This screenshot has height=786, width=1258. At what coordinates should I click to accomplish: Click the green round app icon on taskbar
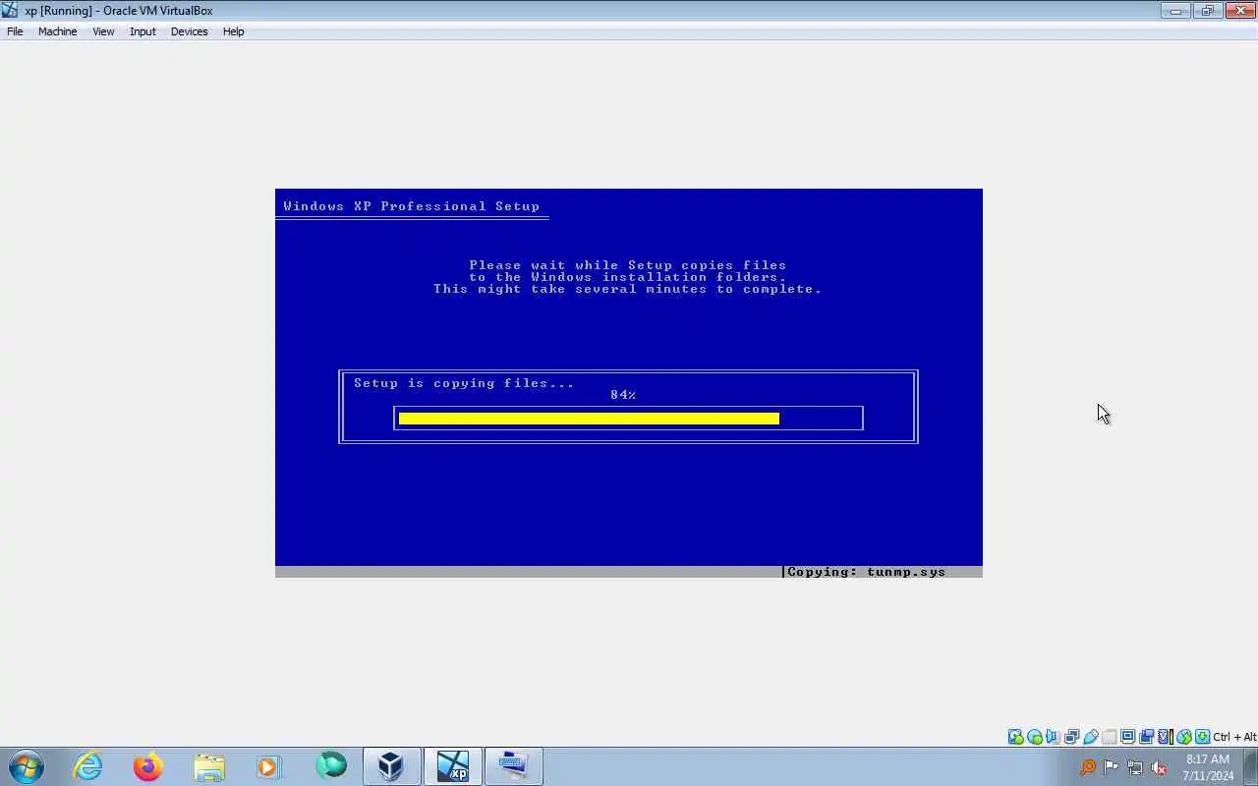pos(331,765)
